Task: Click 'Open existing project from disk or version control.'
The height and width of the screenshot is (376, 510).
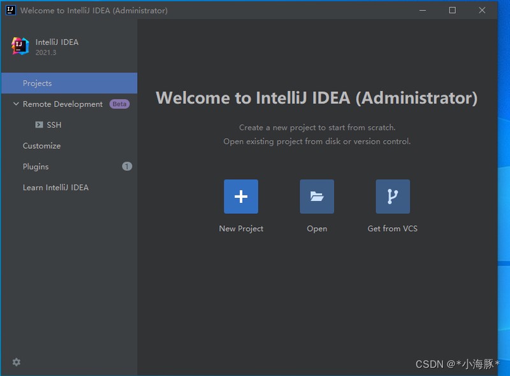Action: click(x=317, y=142)
